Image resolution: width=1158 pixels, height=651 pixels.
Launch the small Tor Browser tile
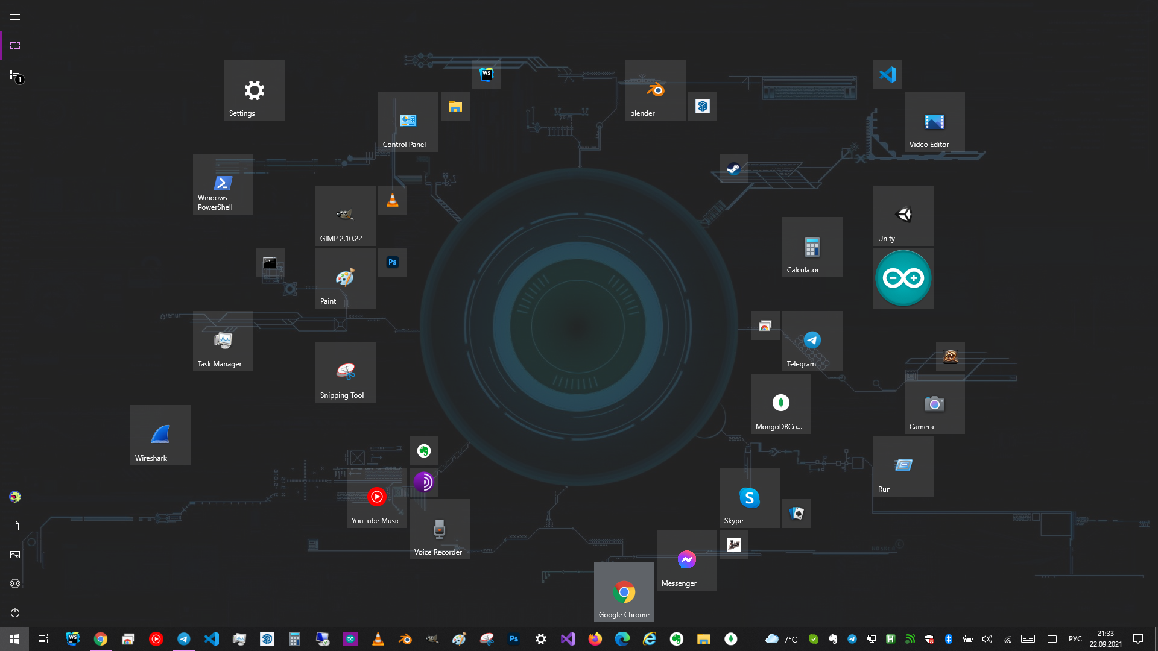click(x=423, y=482)
